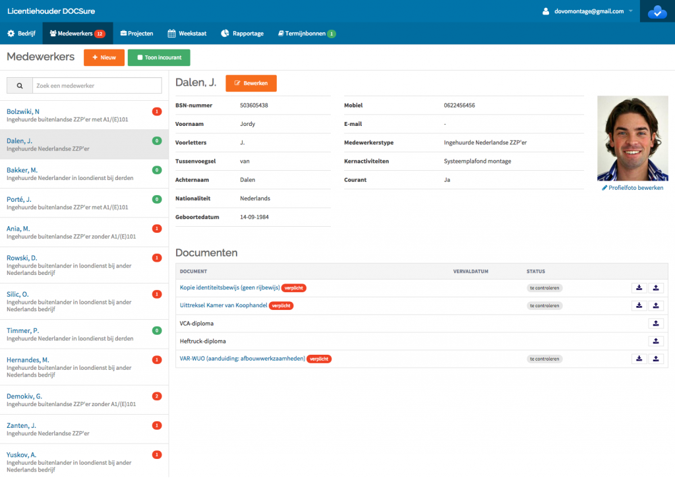Click the calendar icon on the Weekstaat tab

(x=171, y=32)
